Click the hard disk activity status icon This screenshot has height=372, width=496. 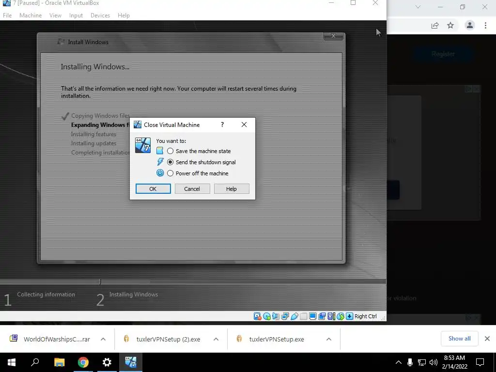[x=257, y=316]
